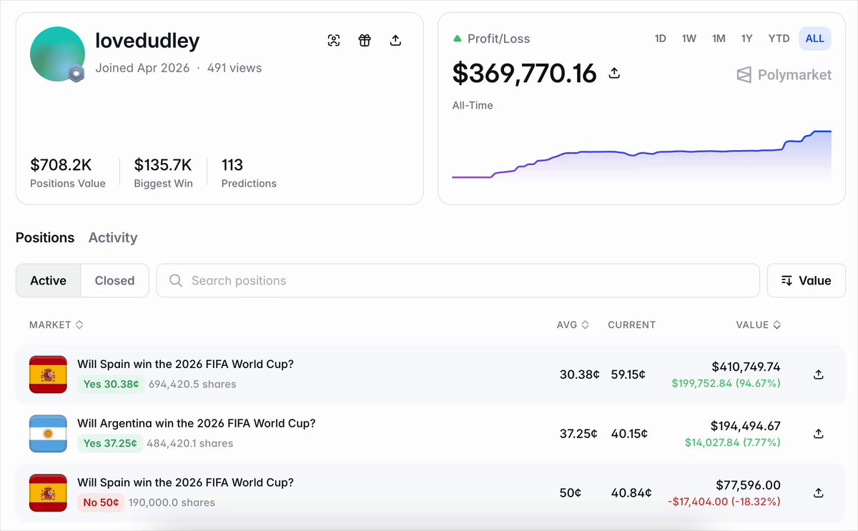This screenshot has width=858, height=531.
Task: Select the 1M time range
Action: tap(719, 39)
